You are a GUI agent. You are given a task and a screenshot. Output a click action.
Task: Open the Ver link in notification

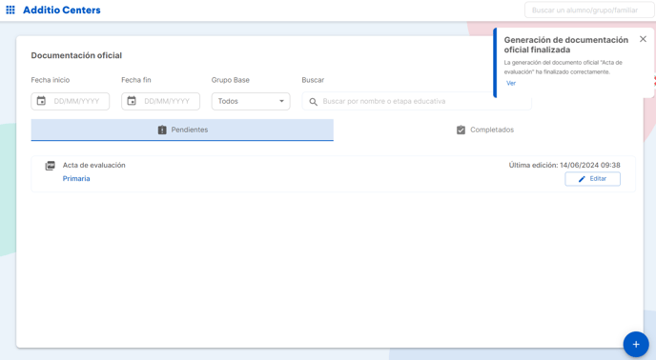pyautogui.click(x=511, y=83)
